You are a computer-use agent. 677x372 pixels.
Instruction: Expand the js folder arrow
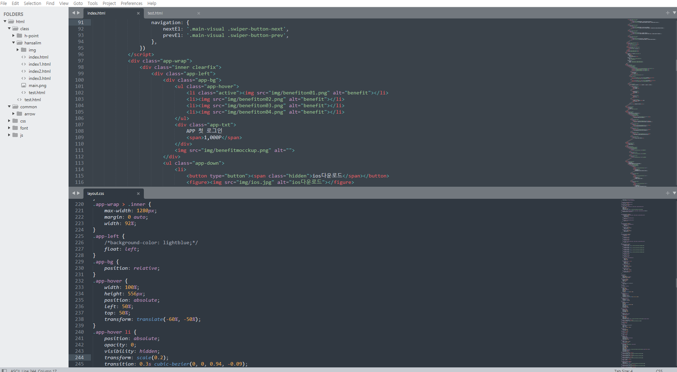point(9,135)
